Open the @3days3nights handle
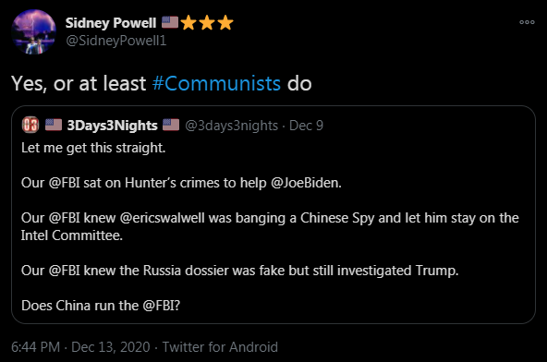This screenshot has height=362, width=547. click(x=231, y=126)
